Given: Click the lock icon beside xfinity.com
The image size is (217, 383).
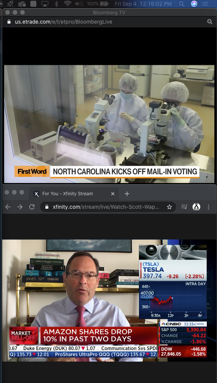Looking at the screenshot, I should pos(47,207).
